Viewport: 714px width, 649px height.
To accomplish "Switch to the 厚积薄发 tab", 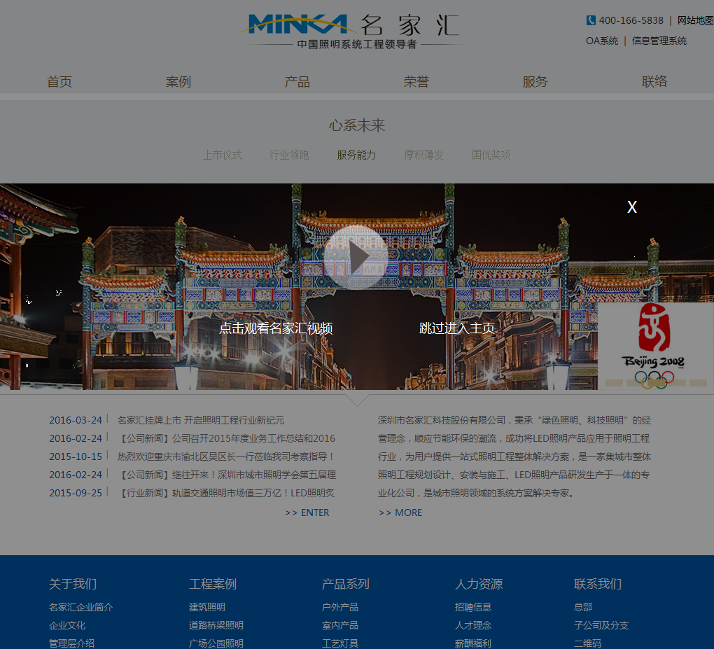I will pos(423,155).
